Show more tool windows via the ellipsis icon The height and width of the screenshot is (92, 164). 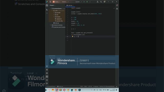(x=47, y=13)
